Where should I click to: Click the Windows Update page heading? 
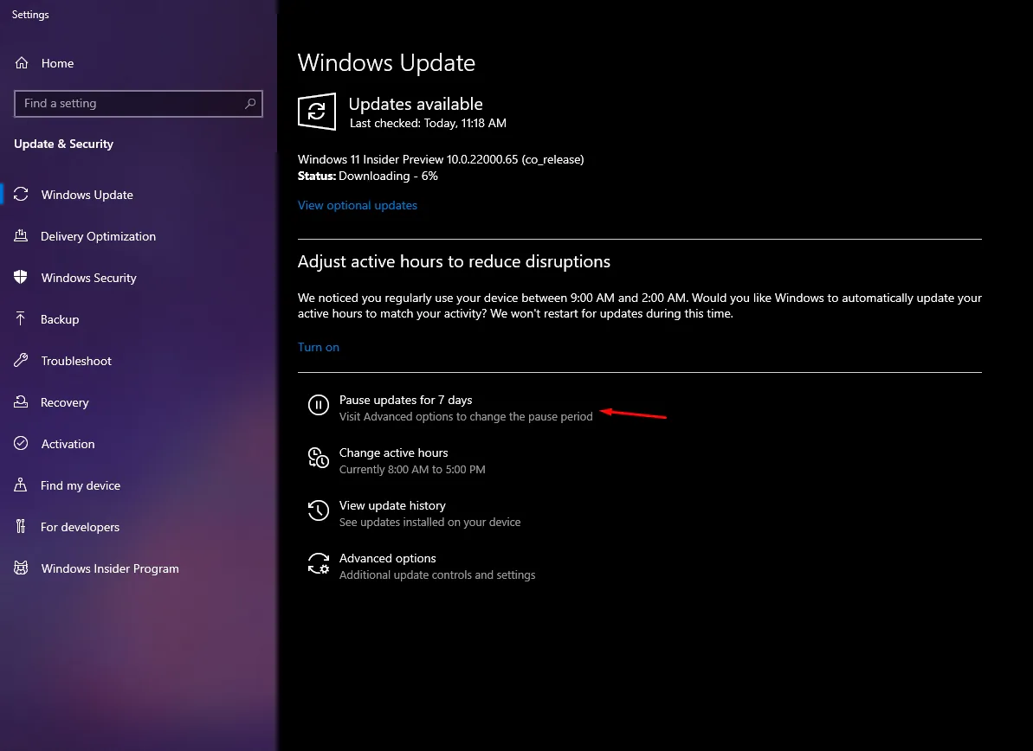coord(386,62)
